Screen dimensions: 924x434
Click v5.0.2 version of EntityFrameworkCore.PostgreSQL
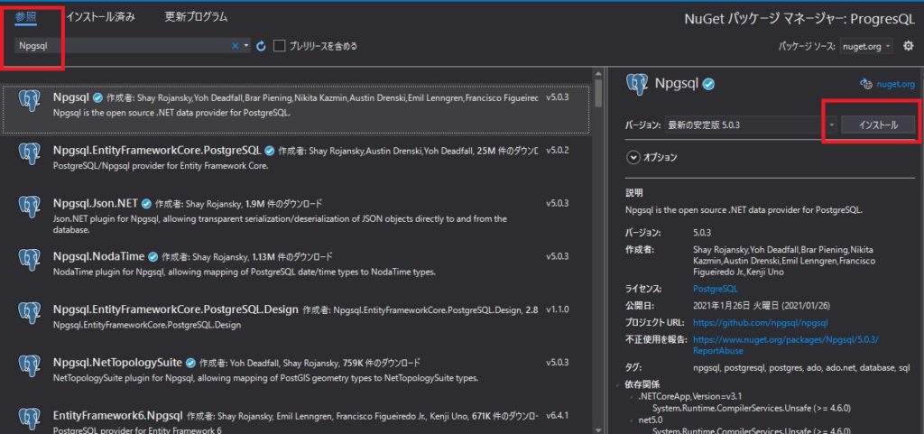click(557, 151)
